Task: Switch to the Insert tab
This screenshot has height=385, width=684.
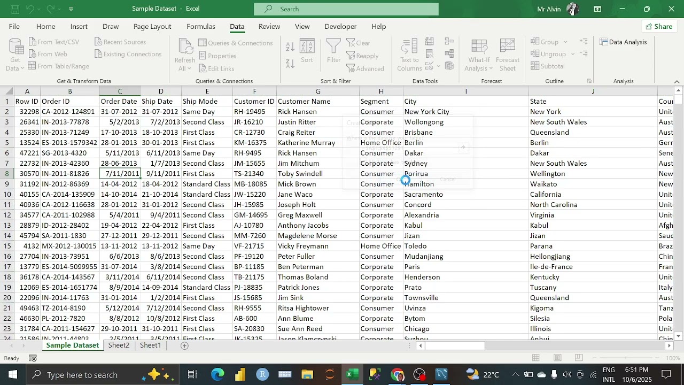Action: pyautogui.click(x=79, y=26)
